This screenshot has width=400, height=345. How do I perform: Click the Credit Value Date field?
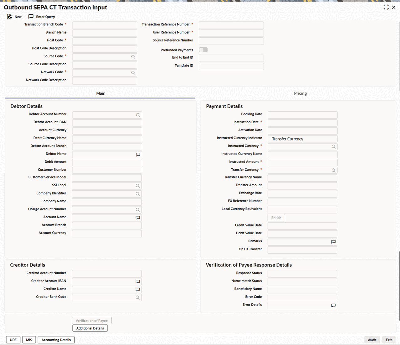coord(303,226)
